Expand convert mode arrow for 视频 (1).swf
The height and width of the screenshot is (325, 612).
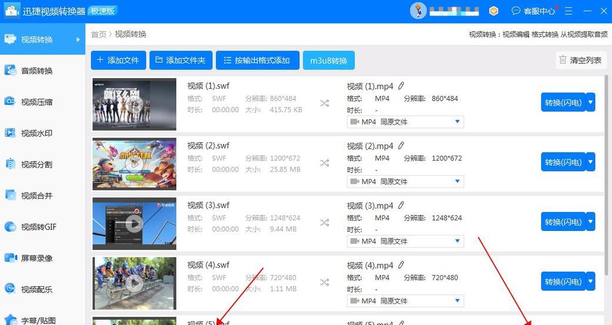click(x=590, y=103)
